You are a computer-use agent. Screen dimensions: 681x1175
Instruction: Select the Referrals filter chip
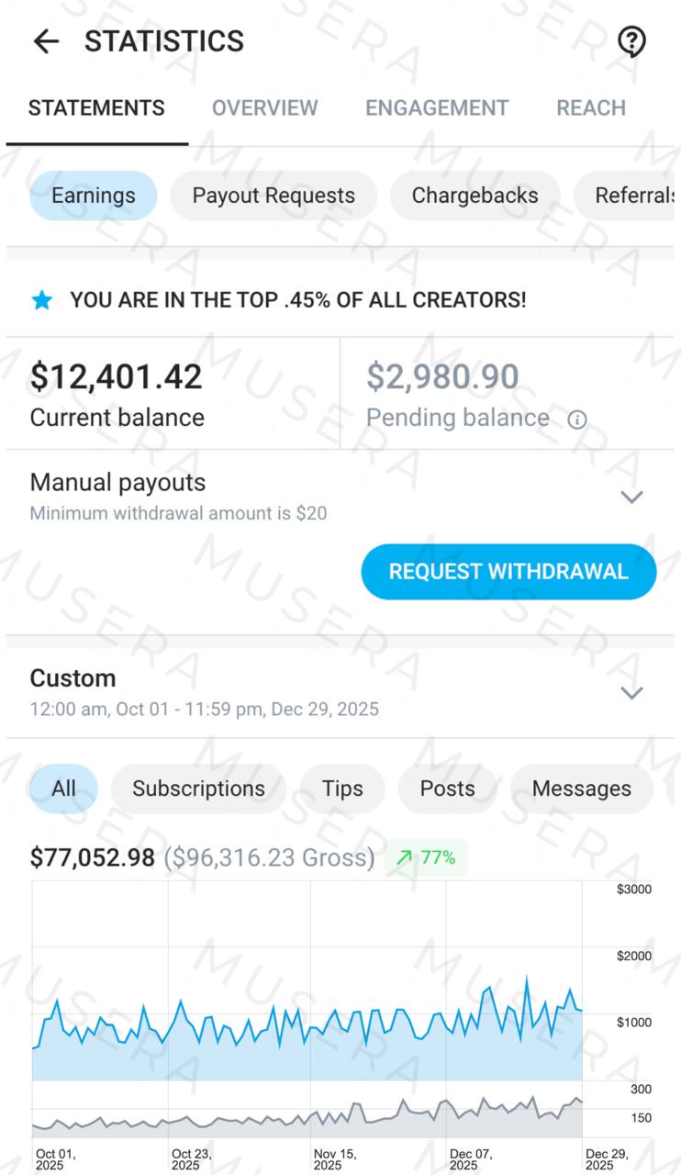(633, 196)
